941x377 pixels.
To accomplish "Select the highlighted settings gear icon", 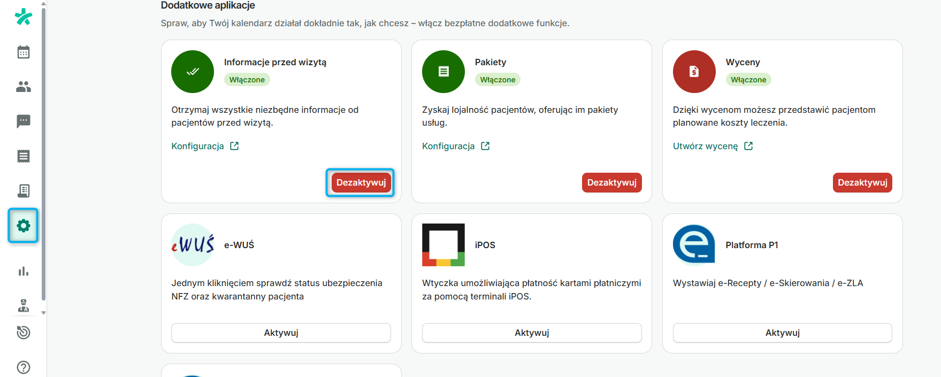I will pos(23,226).
